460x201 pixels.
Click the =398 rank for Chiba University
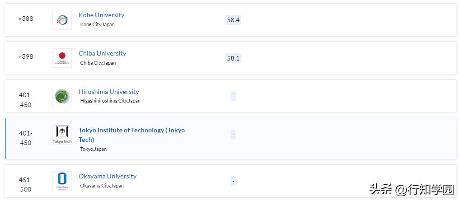tap(26, 56)
